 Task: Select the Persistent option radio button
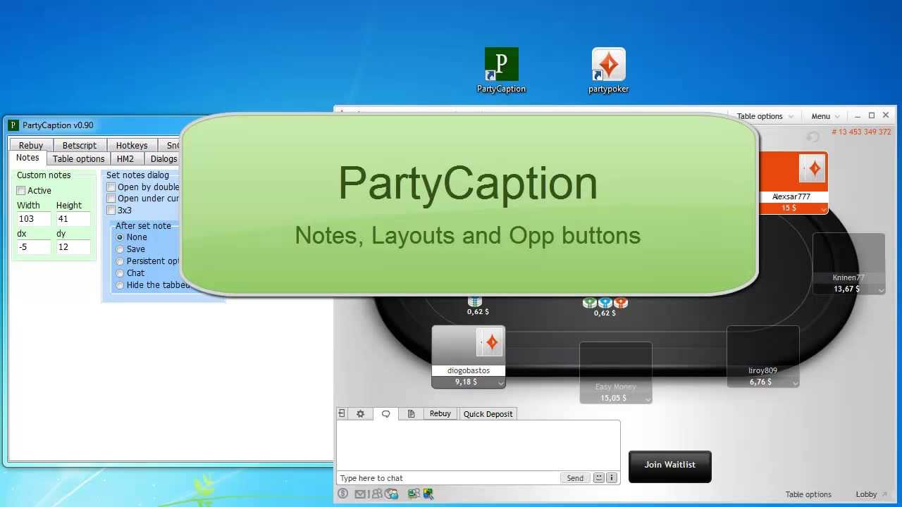pos(121,261)
